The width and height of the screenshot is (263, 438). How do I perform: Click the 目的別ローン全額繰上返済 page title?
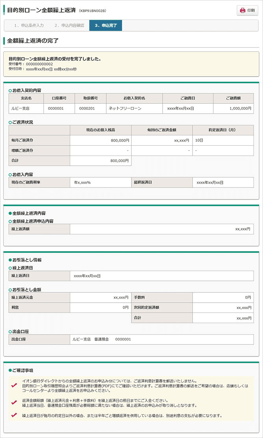click(x=41, y=10)
